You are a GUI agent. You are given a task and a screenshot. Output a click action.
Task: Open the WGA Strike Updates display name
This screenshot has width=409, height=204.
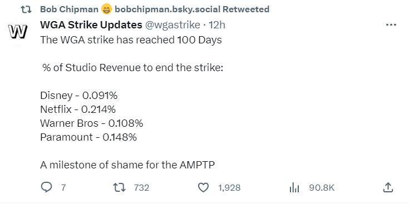[x=91, y=25]
